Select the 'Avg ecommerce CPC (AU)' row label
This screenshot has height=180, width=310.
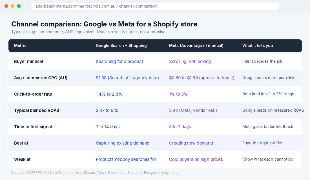click(x=41, y=78)
